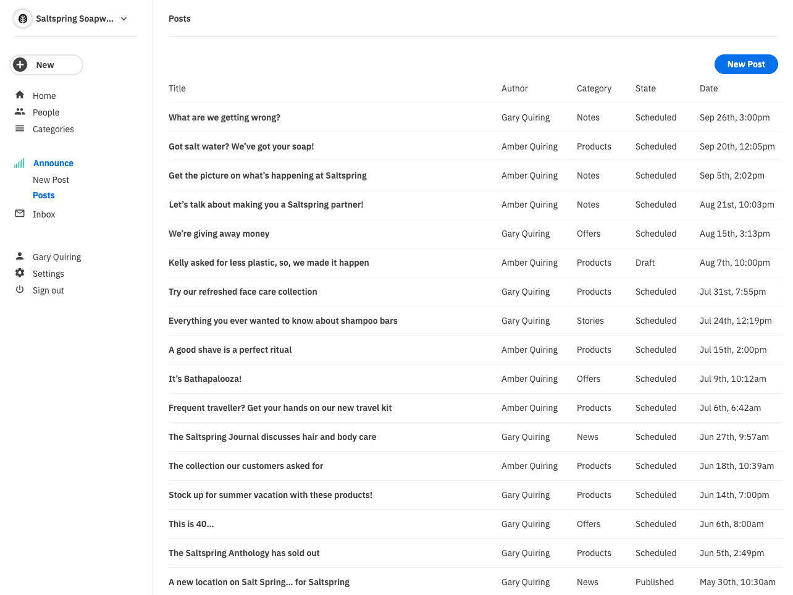This screenshot has height=595, width=793.
Task: Click the Home house icon
Action: coord(20,95)
